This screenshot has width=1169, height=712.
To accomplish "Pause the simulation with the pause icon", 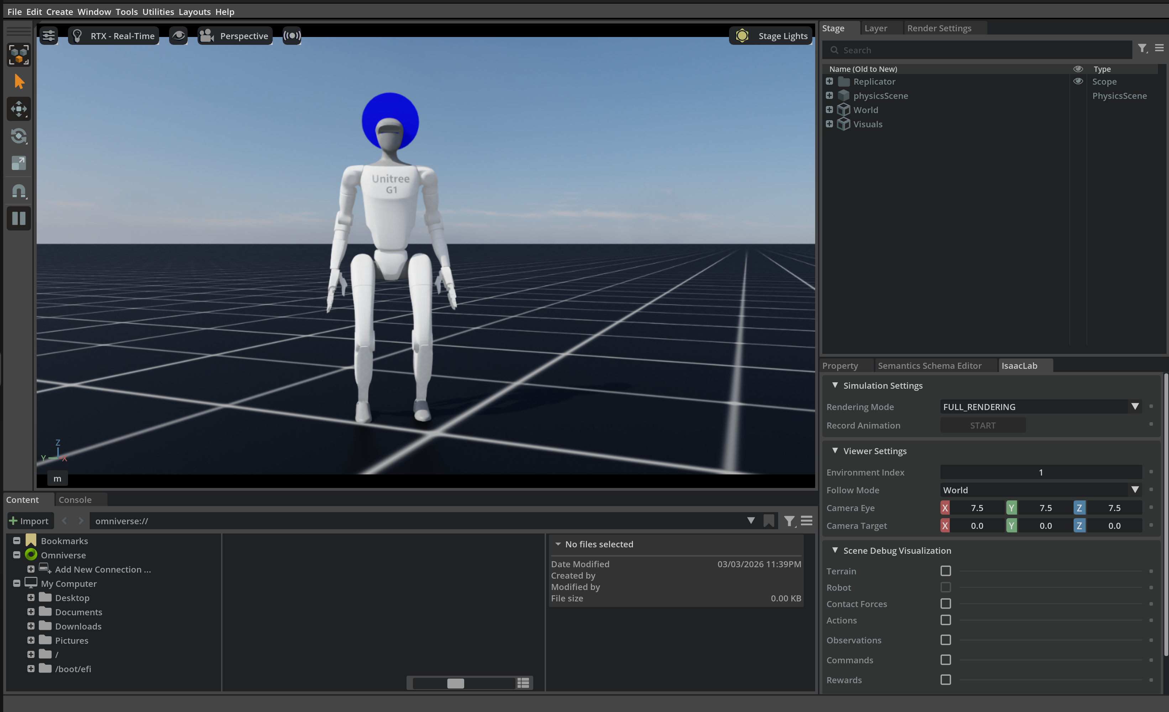I will click(19, 218).
